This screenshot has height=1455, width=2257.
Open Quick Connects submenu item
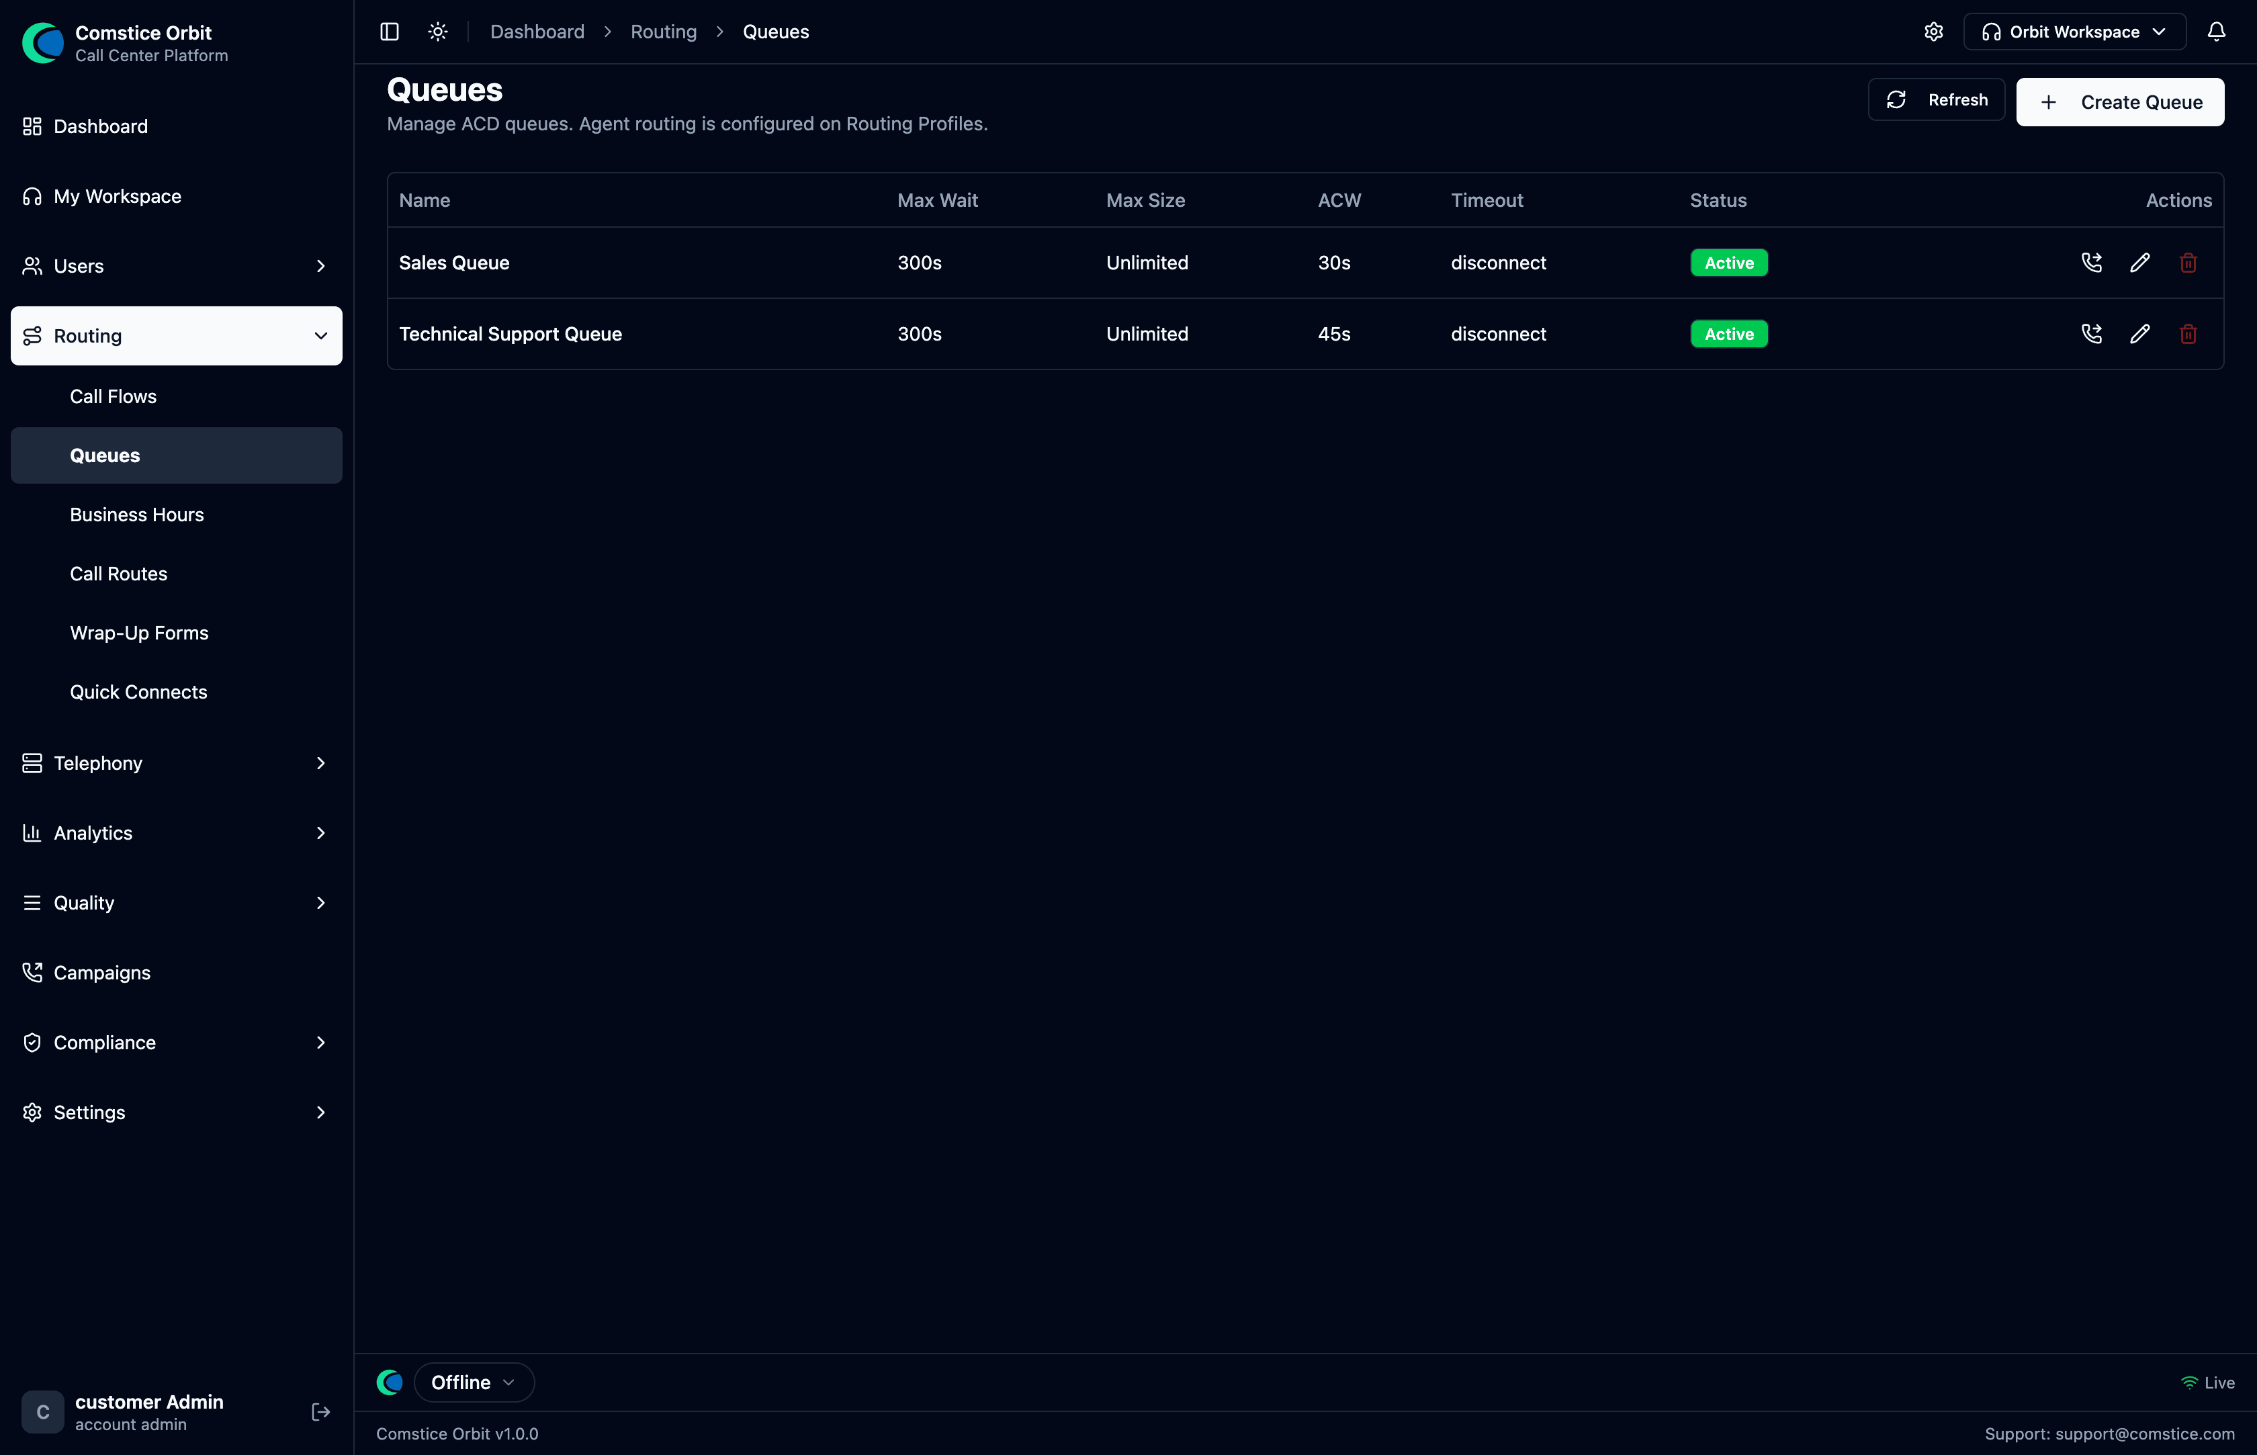[x=177, y=692]
